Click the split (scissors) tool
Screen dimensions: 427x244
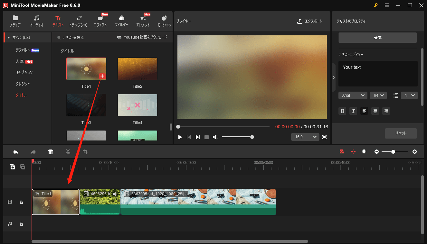68,151
